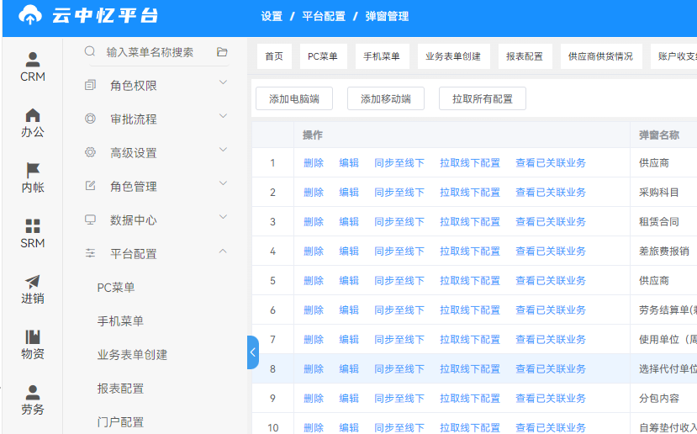Open 门户配置 in sidebar submenu
The height and width of the screenshot is (434, 697).
pyautogui.click(x=120, y=421)
